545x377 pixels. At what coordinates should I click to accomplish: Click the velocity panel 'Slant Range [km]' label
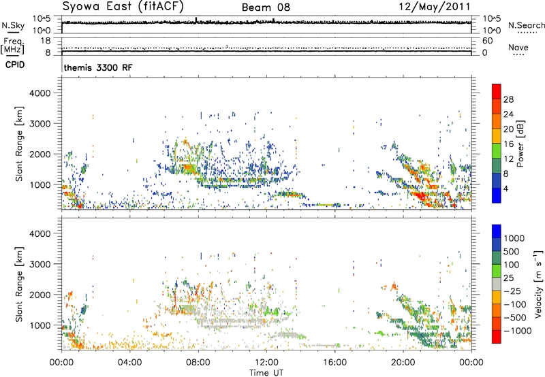tap(19, 284)
